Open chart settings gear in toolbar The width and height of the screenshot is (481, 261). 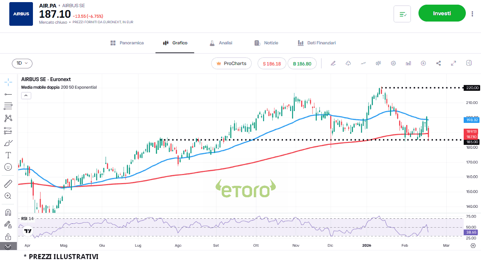point(393,63)
